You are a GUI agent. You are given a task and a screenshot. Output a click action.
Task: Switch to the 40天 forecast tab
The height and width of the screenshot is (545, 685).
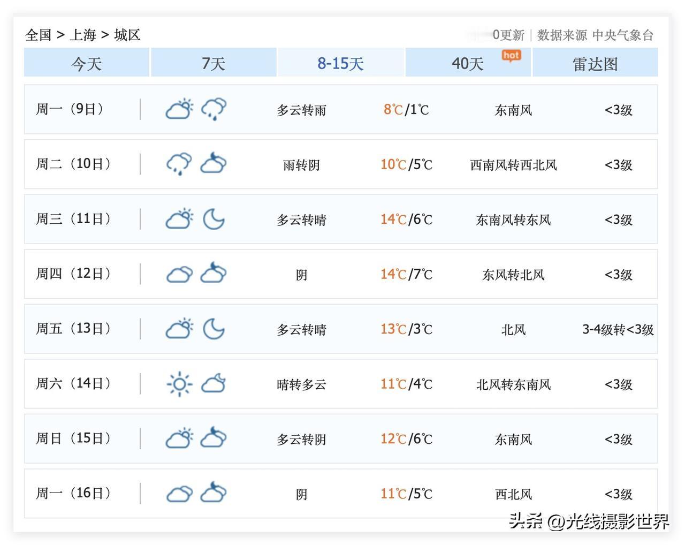pyautogui.click(x=467, y=63)
